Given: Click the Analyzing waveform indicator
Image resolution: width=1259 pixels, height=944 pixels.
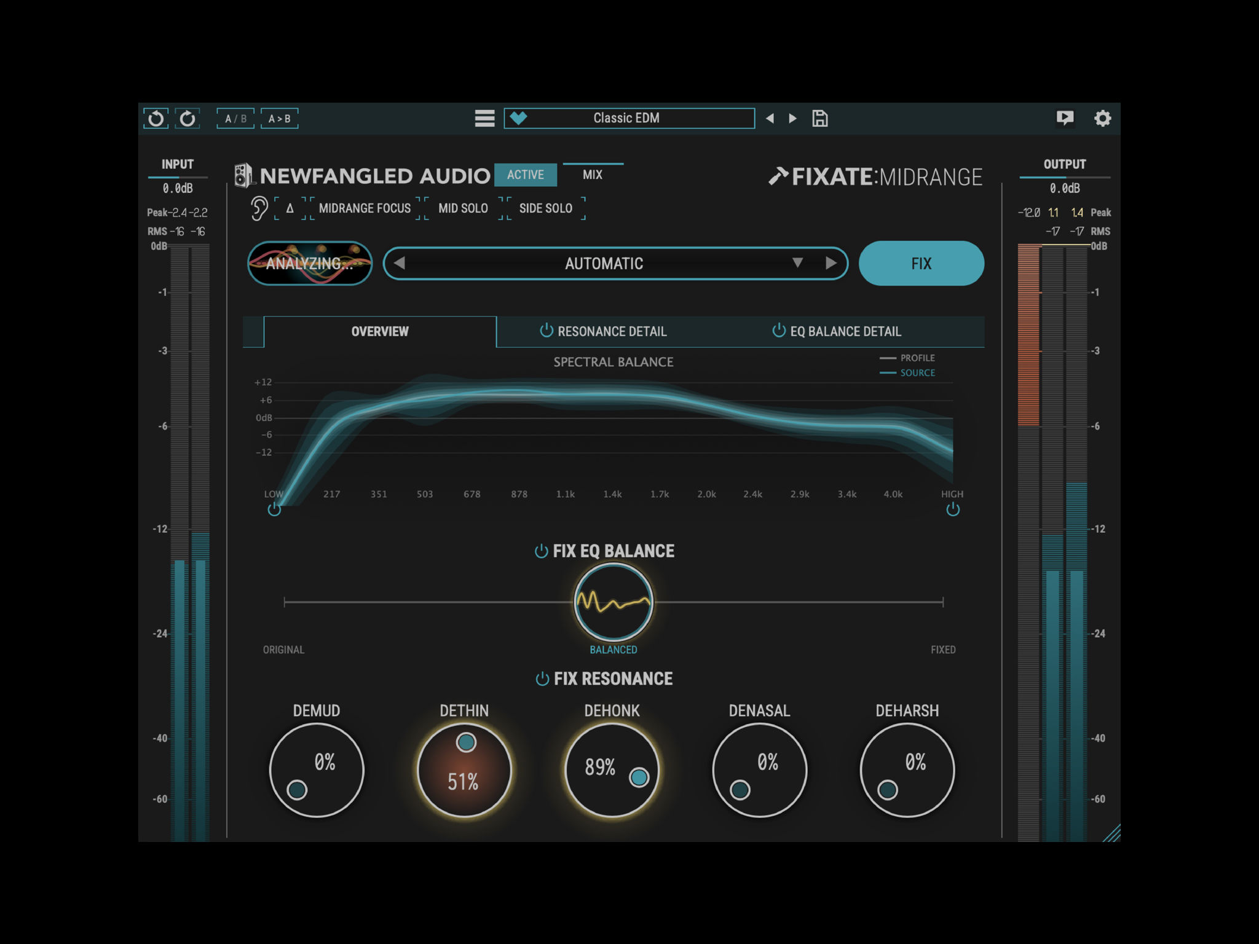Looking at the screenshot, I should tap(310, 263).
